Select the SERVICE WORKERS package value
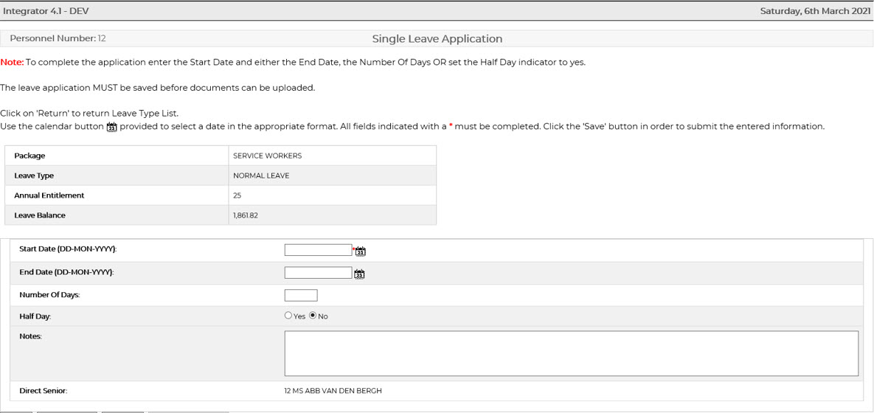 coord(267,156)
